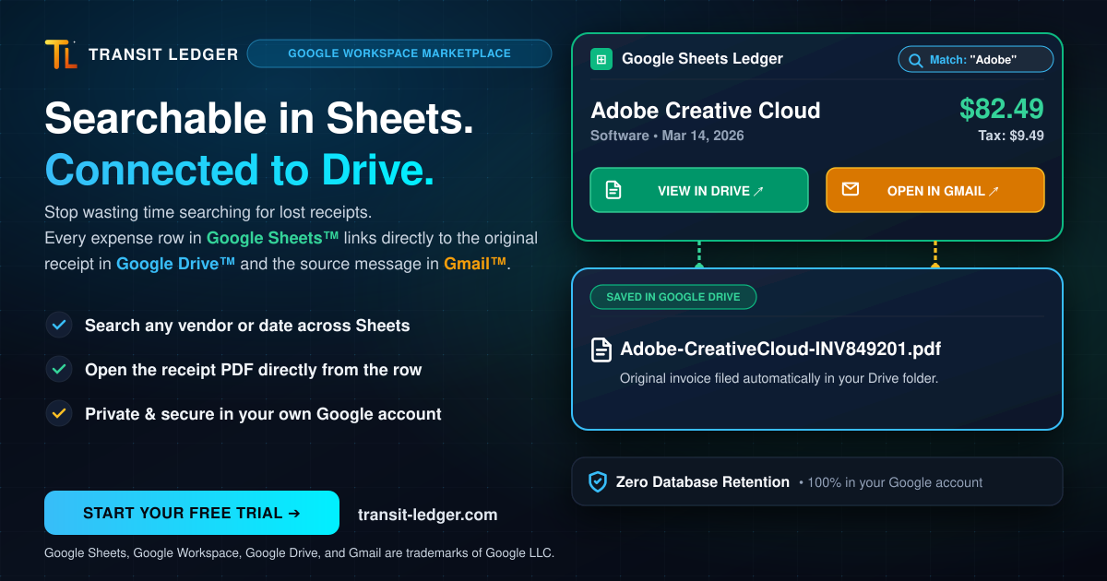This screenshot has width=1107, height=581.
Task: Click the document icon on View in Drive
Action: 613,191
